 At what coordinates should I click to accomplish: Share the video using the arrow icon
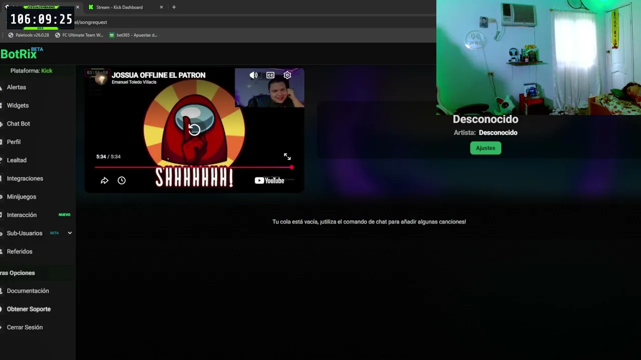(104, 180)
